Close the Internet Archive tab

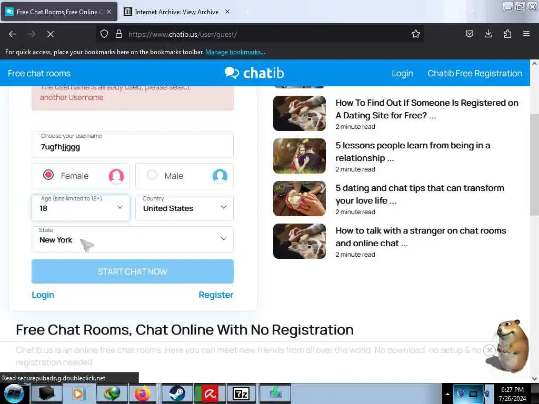coord(227,12)
